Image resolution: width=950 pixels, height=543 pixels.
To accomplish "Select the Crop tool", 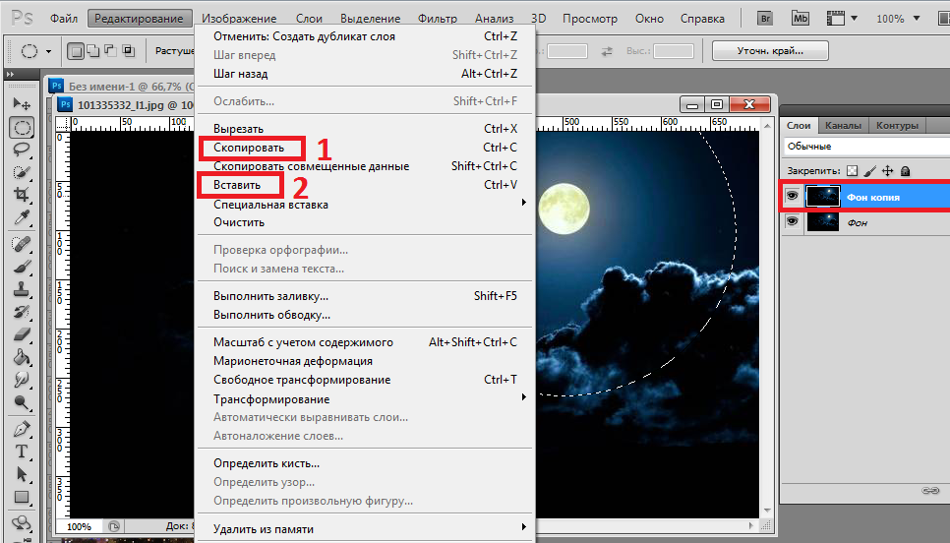I will (21, 195).
